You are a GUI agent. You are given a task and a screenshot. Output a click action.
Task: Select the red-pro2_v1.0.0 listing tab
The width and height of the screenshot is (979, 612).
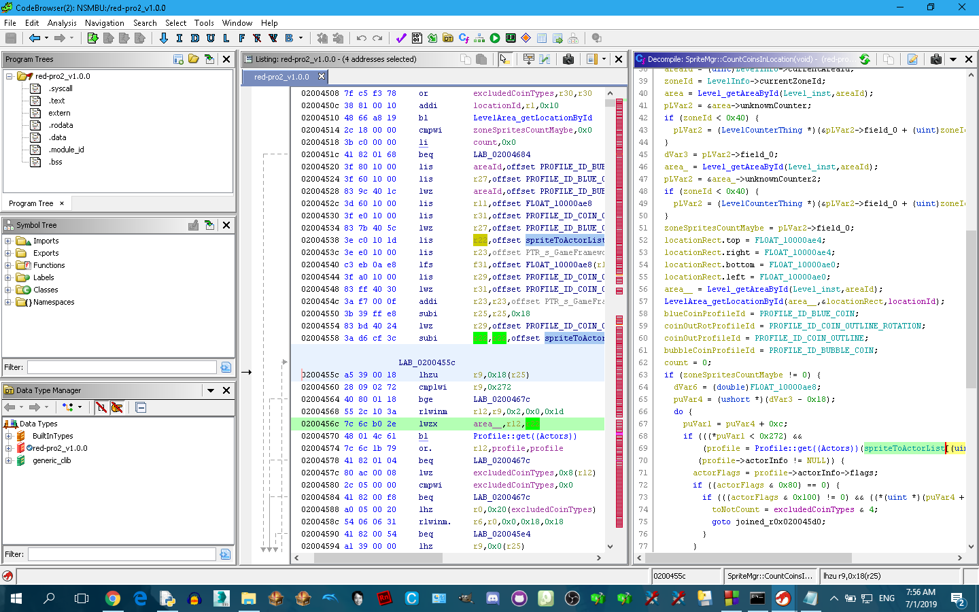[281, 77]
